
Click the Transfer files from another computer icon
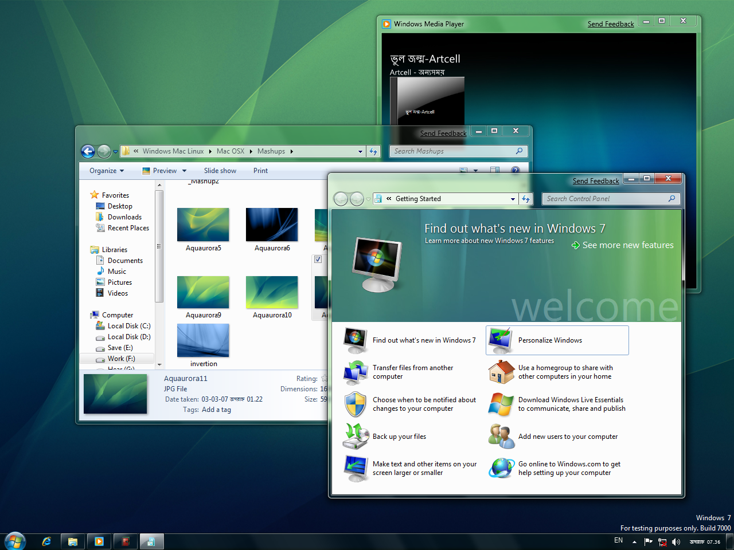pos(356,372)
